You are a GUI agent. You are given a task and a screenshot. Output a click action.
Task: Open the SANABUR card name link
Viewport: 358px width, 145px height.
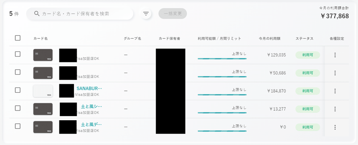(89, 89)
